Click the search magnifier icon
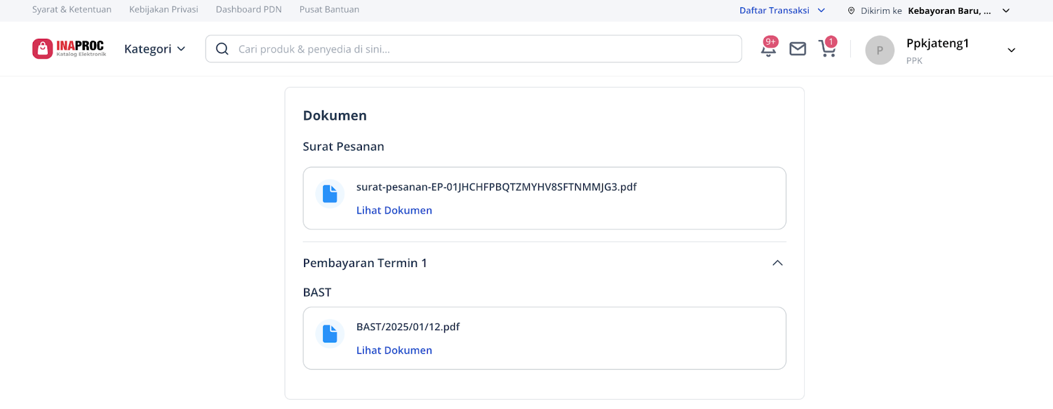This screenshot has width=1053, height=409. click(x=222, y=49)
